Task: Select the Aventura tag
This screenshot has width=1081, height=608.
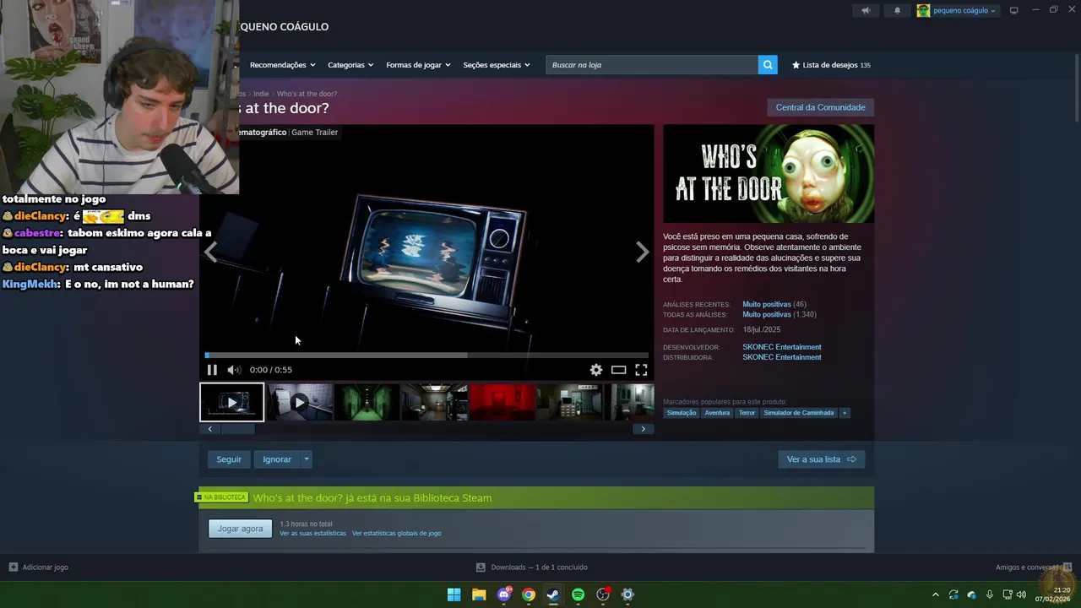Action: point(717,413)
